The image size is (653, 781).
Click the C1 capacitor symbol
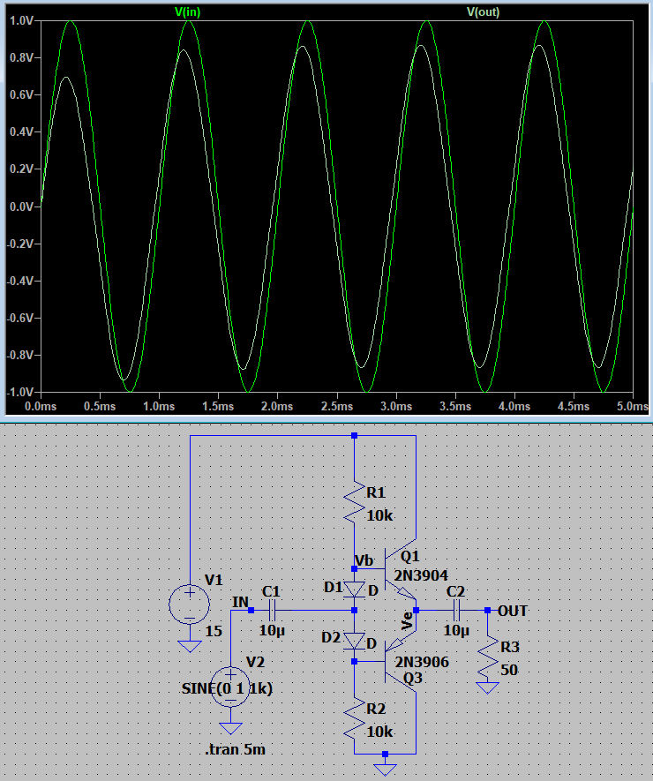click(x=273, y=610)
